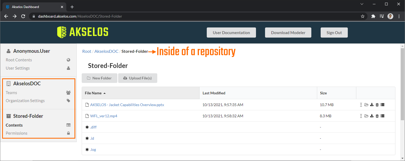Download the AKSELOS Jacket Capabilities Overview.pptx file

click(x=372, y=105)
